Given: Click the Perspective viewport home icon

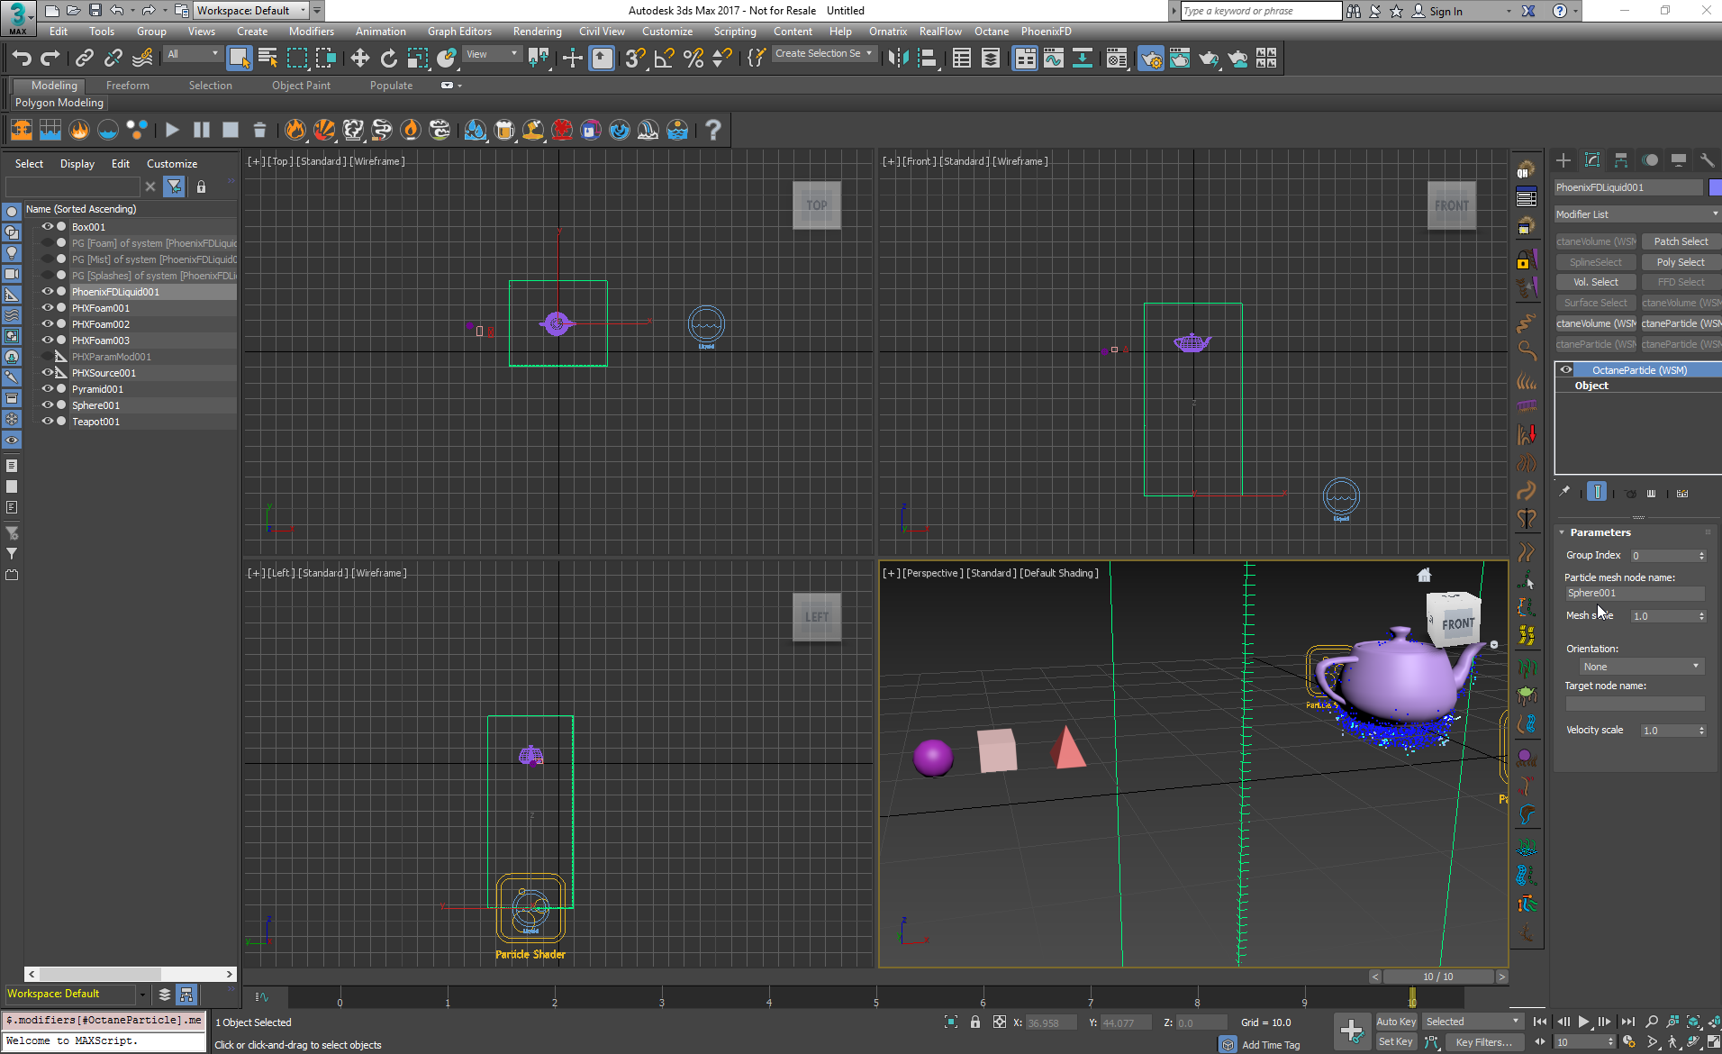Looking at the screenshot, I should click(x=1424, y=575).
